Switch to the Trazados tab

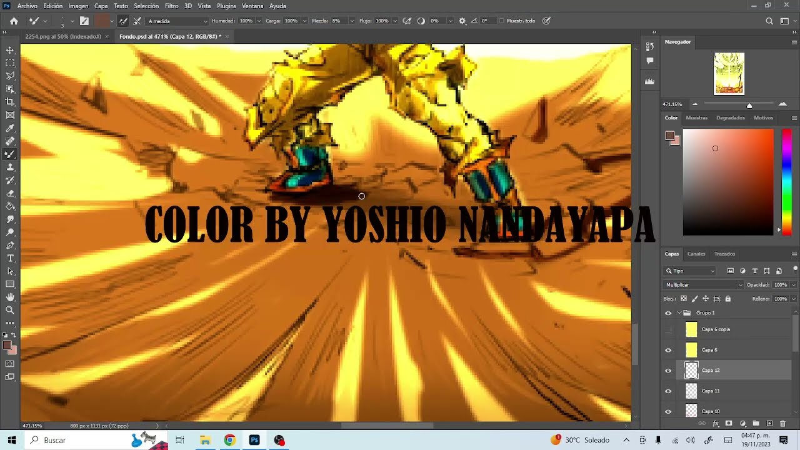point(724,254)
